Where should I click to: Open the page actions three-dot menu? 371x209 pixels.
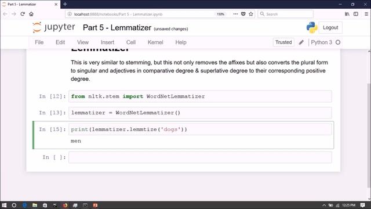pos(235,14)
